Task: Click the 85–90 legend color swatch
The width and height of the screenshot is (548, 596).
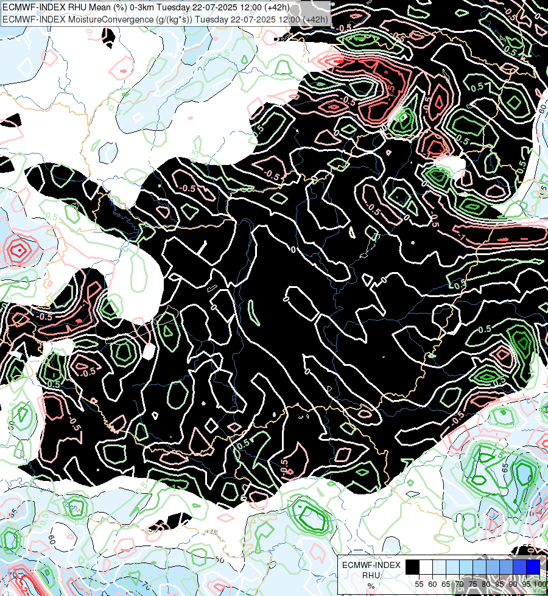Action: tap(506, 567)
